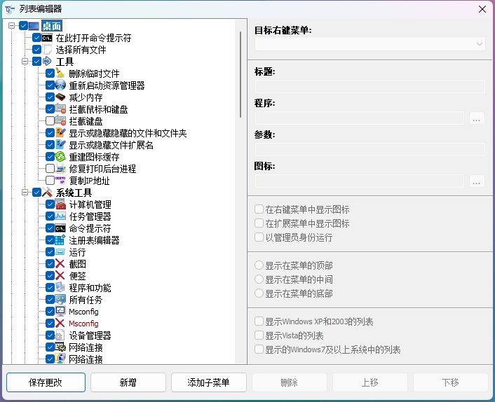The width and height of the screenshot is (495, 402).
Task: Click the monitor icon beside 所有任务
Action: pyautogui.click(x=60, y=300)
